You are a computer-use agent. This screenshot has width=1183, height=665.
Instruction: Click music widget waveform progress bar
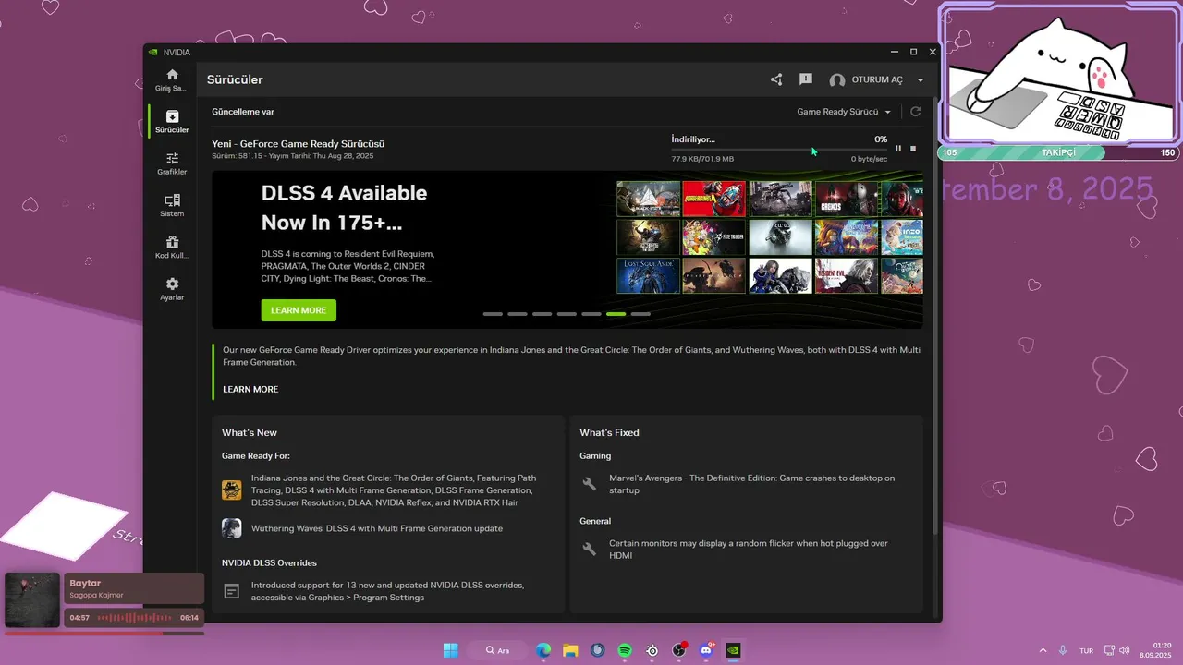pyautogui.click(x=134, y=617)
